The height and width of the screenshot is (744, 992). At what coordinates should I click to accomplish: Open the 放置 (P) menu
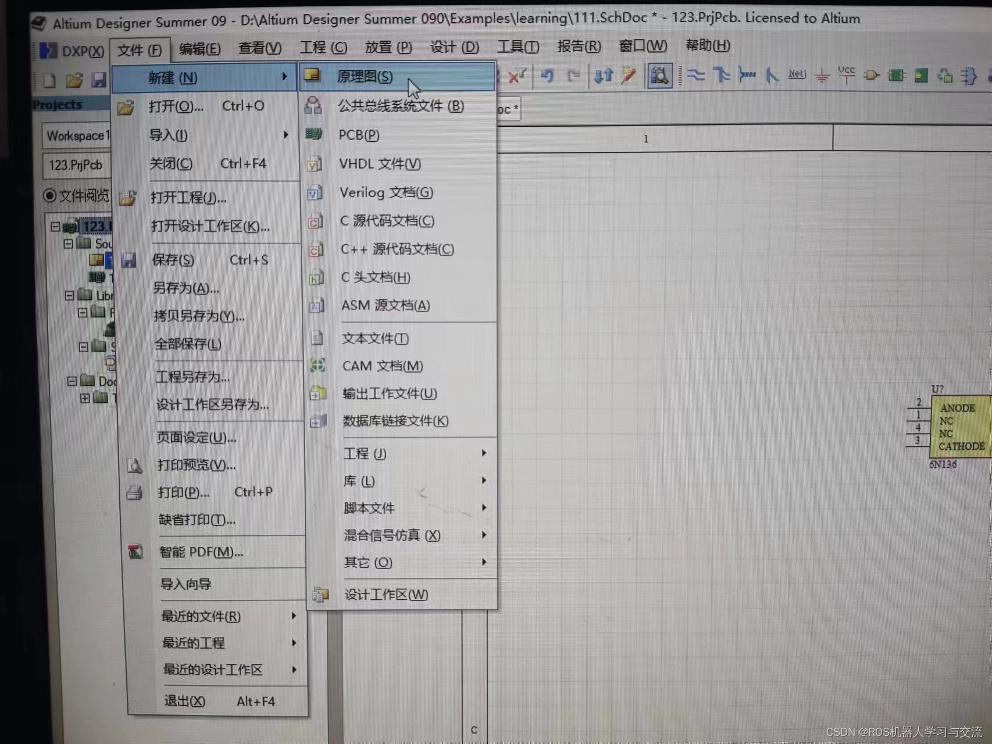coord(388,47)
